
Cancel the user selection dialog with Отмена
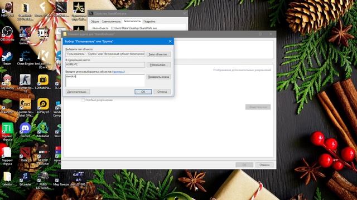162,92
